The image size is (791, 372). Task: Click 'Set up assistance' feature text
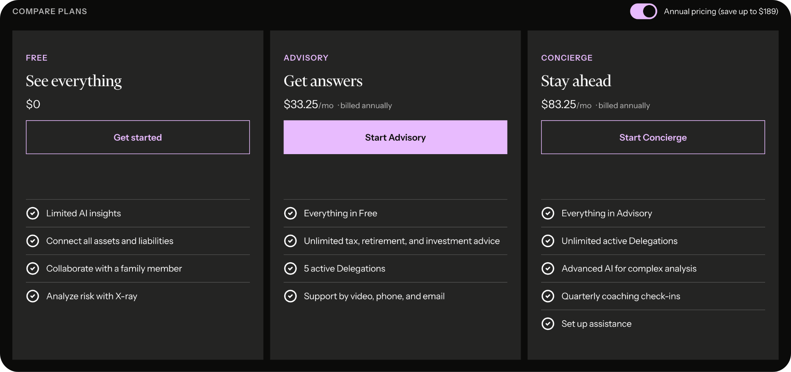coord(597,324)
